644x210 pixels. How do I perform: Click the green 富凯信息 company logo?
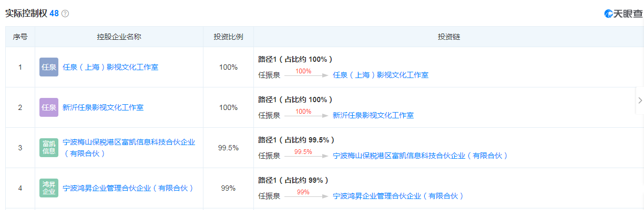pyautogui.click(x=49, y=148)
